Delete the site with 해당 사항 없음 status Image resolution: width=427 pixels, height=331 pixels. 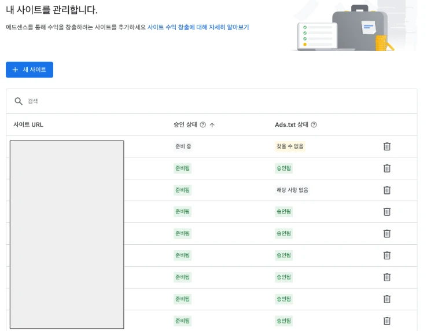tap(387, 190)
